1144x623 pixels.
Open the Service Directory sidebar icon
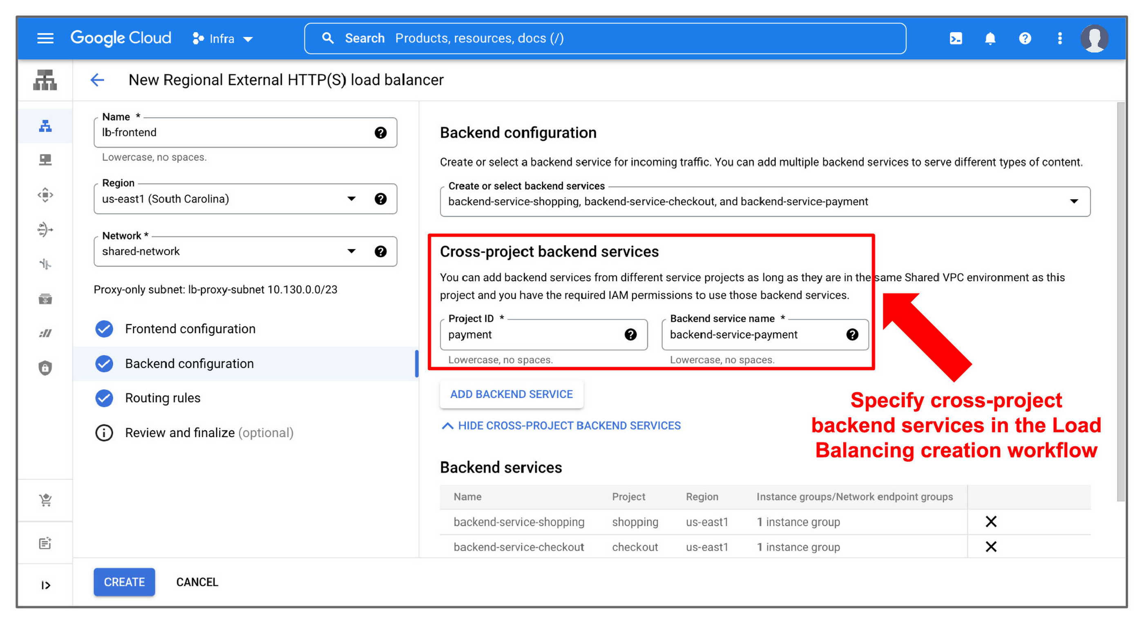45,298
